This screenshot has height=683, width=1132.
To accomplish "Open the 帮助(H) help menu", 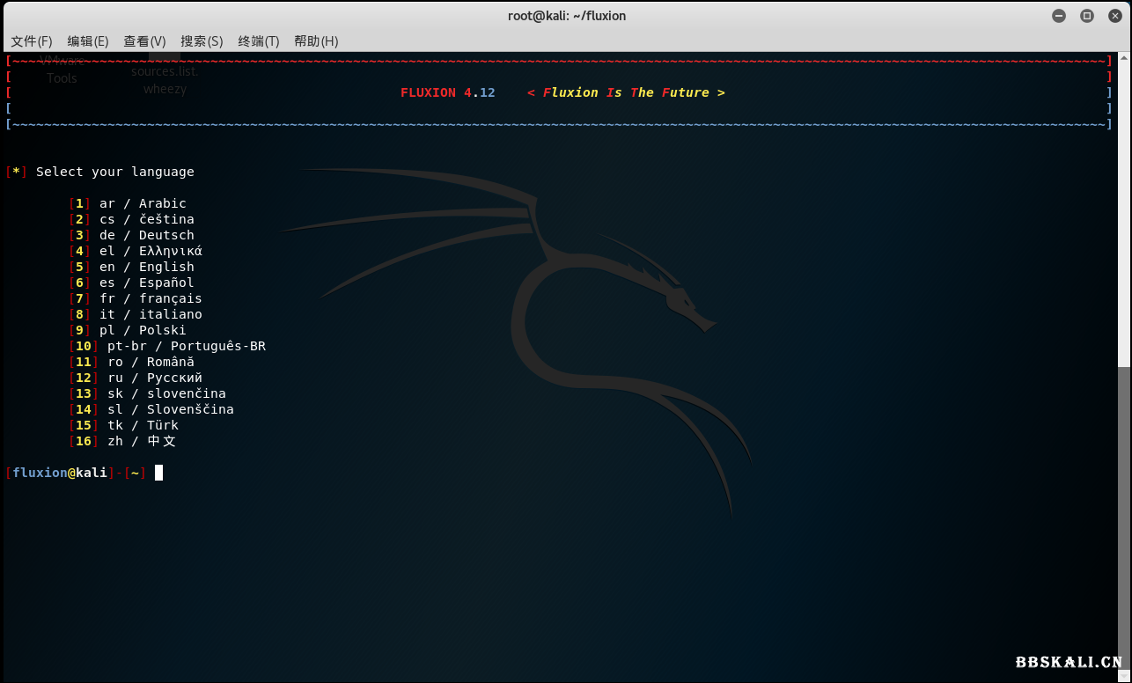I will (316, 41).
